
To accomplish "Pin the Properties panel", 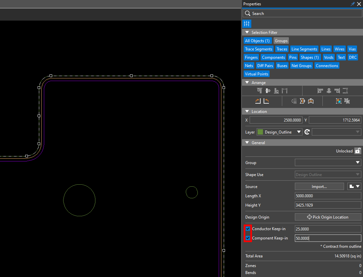I will (x=352, y=4).
